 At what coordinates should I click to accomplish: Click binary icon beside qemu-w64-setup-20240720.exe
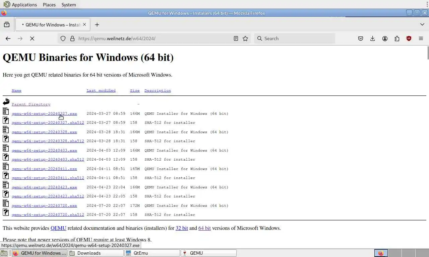coord(6,203)
